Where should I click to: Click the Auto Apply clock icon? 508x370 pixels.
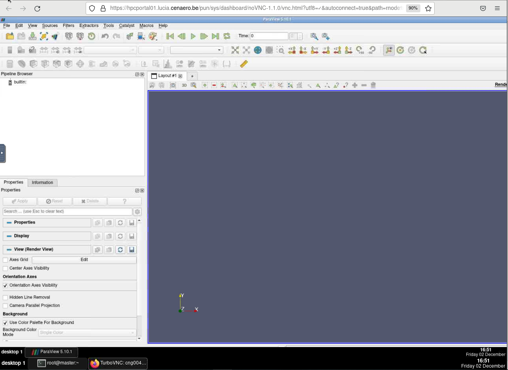click(x=92, y=36)
